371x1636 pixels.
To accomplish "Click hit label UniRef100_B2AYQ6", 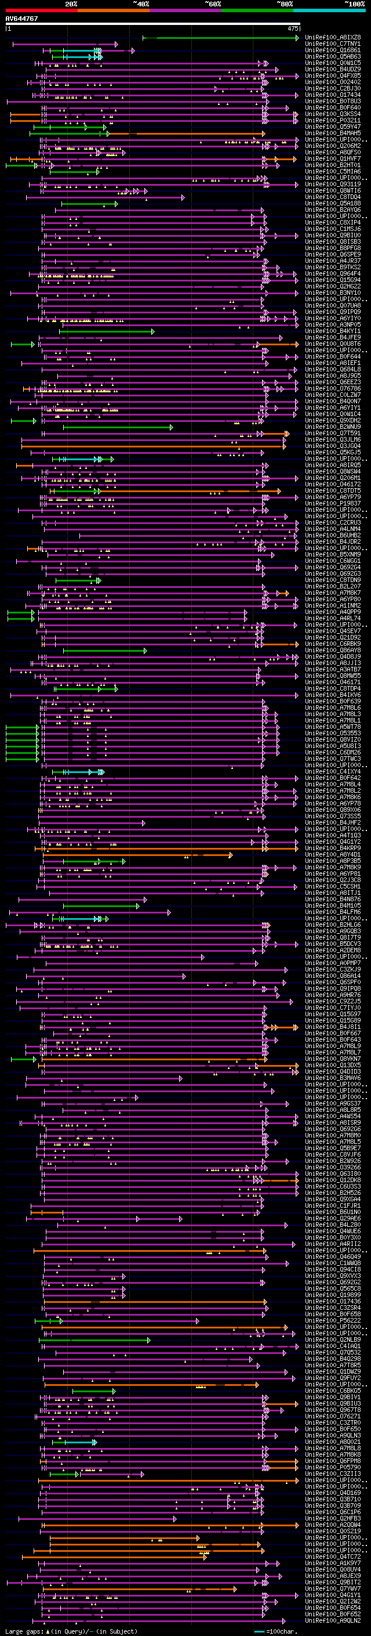I will click(x=333, y=210).
